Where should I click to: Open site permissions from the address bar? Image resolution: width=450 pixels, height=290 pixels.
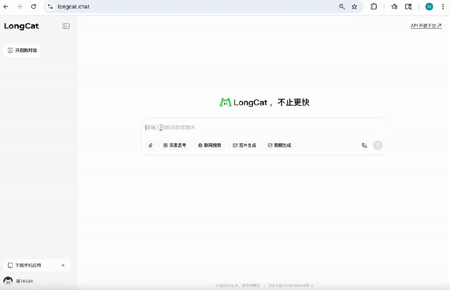tap(50, 7)
